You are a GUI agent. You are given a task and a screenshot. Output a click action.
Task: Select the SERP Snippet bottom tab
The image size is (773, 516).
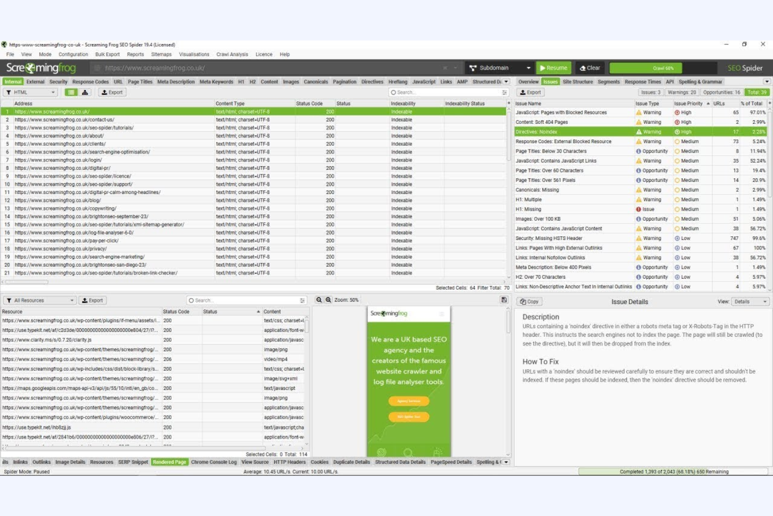pyautogui.click(x=133, y=462)
